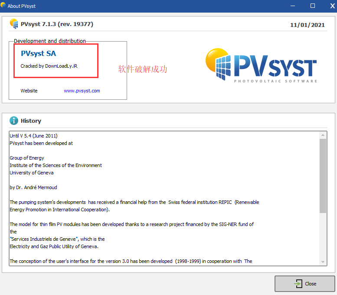The width and height of the screenshot is (337, 295).
Task: Click the 'History' section heading
Action: pyautogui.click(x=31, y=121)
